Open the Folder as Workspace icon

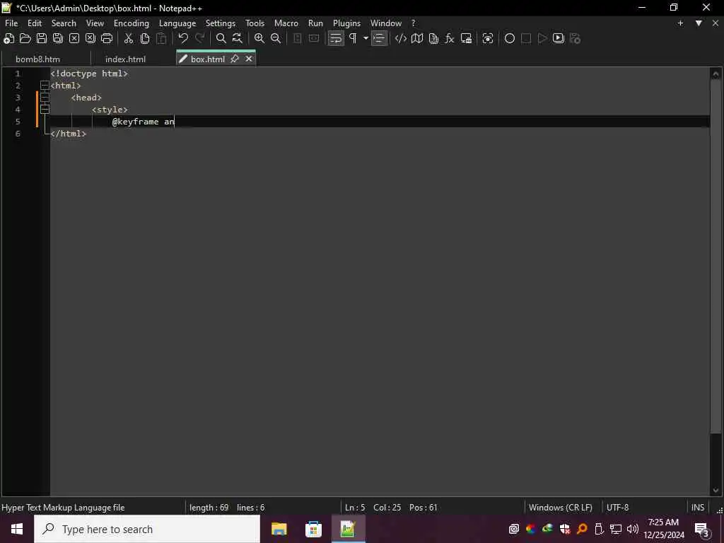click(x=467, y=39)
